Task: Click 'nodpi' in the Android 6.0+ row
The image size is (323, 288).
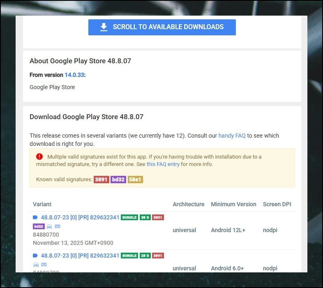Action: click(270, 268)
